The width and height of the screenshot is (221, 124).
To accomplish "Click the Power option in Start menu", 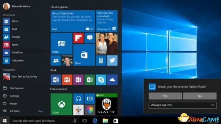I will tap(10, 104).
